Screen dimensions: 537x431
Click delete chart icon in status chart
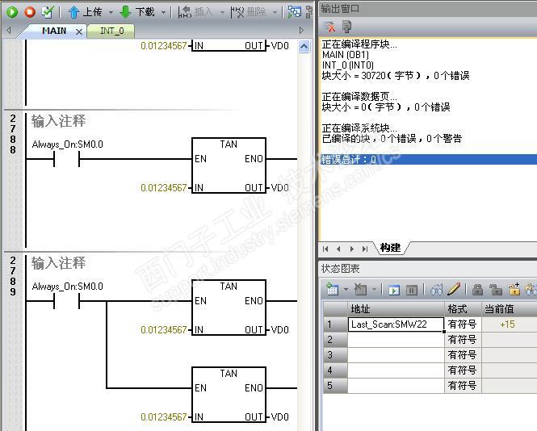point(360,289)
